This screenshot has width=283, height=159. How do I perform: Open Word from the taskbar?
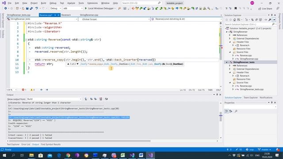141,155
